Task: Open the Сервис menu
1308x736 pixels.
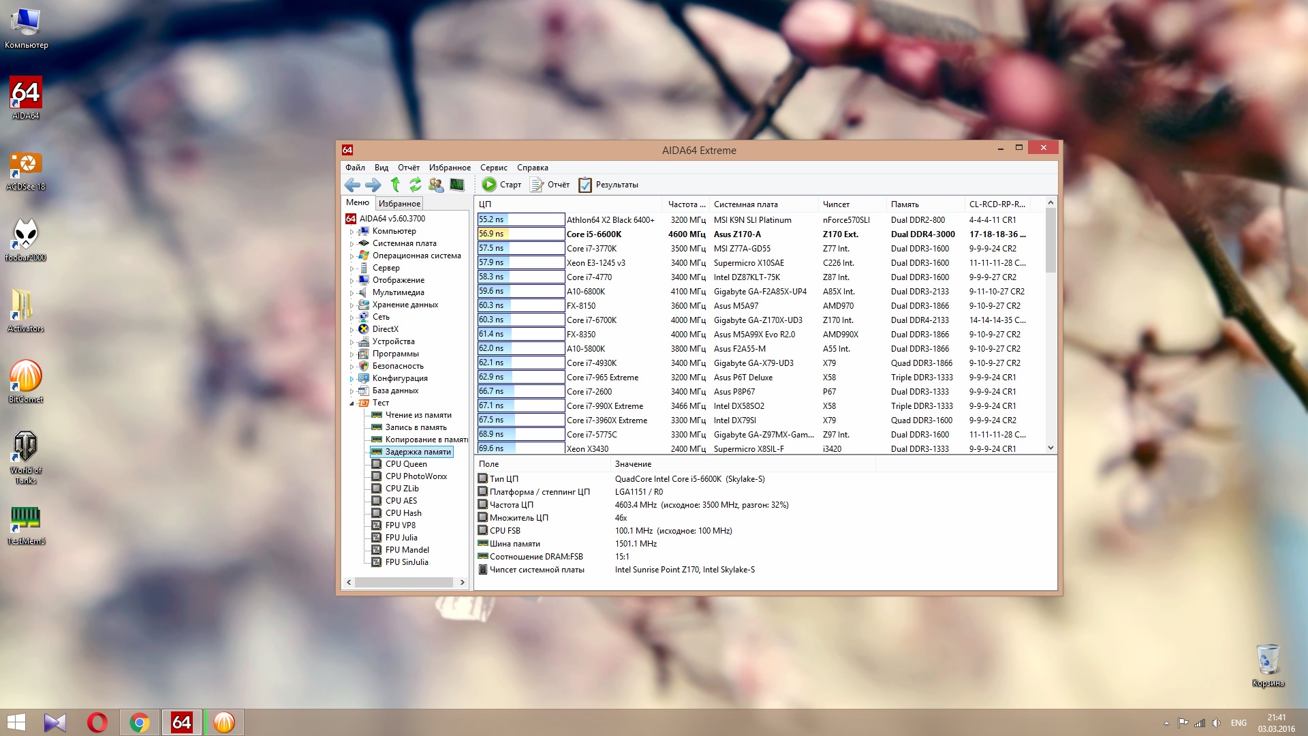Action: pos(493,168)
